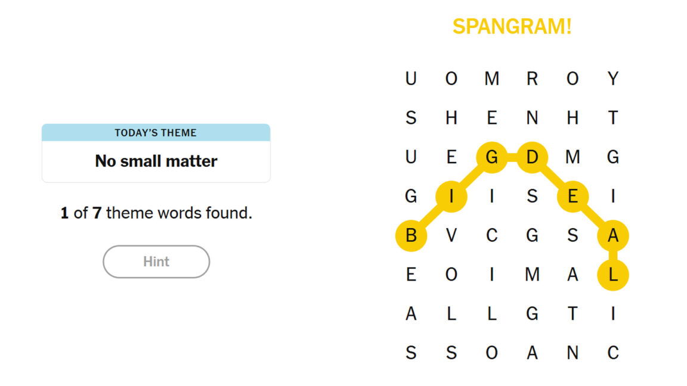687x386 pixels.
Task: Tap the letter V in the grid
Action: pyautogui.click(x=451, y=236)
